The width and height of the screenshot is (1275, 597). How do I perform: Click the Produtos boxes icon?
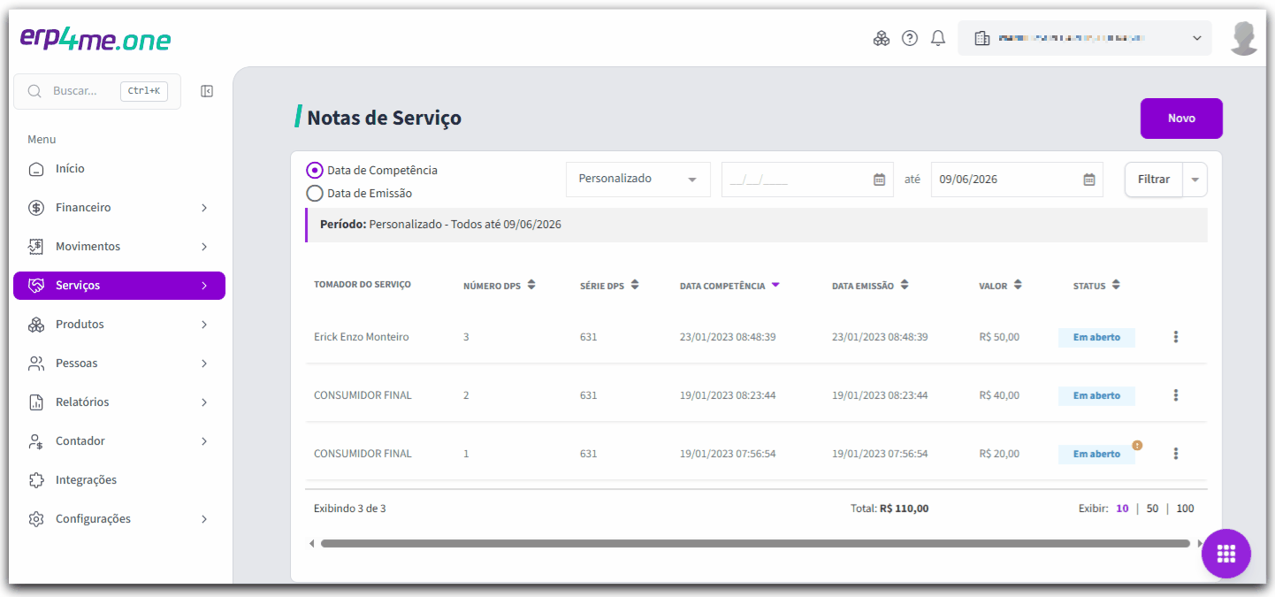coord(36,325)
